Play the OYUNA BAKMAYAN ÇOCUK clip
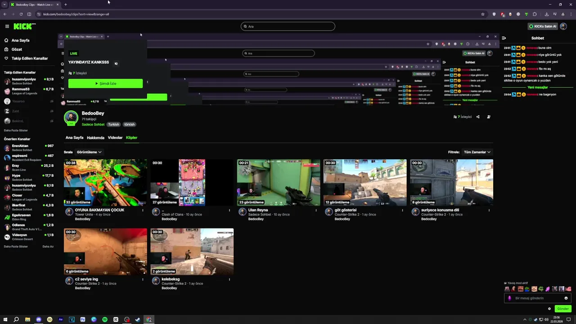The width and height of the screenshot is (576, 324). 105,182
